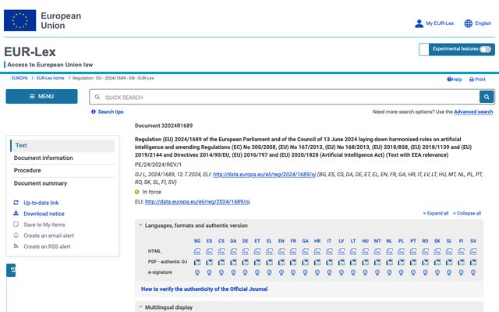Go to EUR-Lex home breadcrumb
The image size is (499, 312).
(x=50, y=78)
